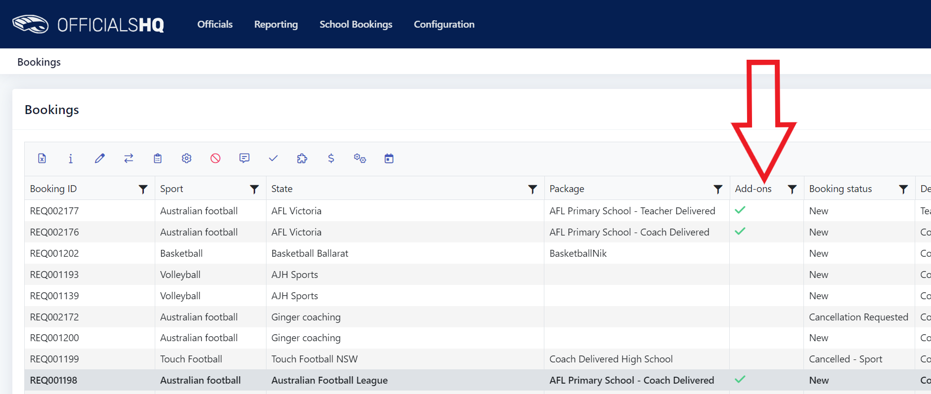The image size is (931, 394).
Task: Open Add-ons column filter
Action: [792, 189]
